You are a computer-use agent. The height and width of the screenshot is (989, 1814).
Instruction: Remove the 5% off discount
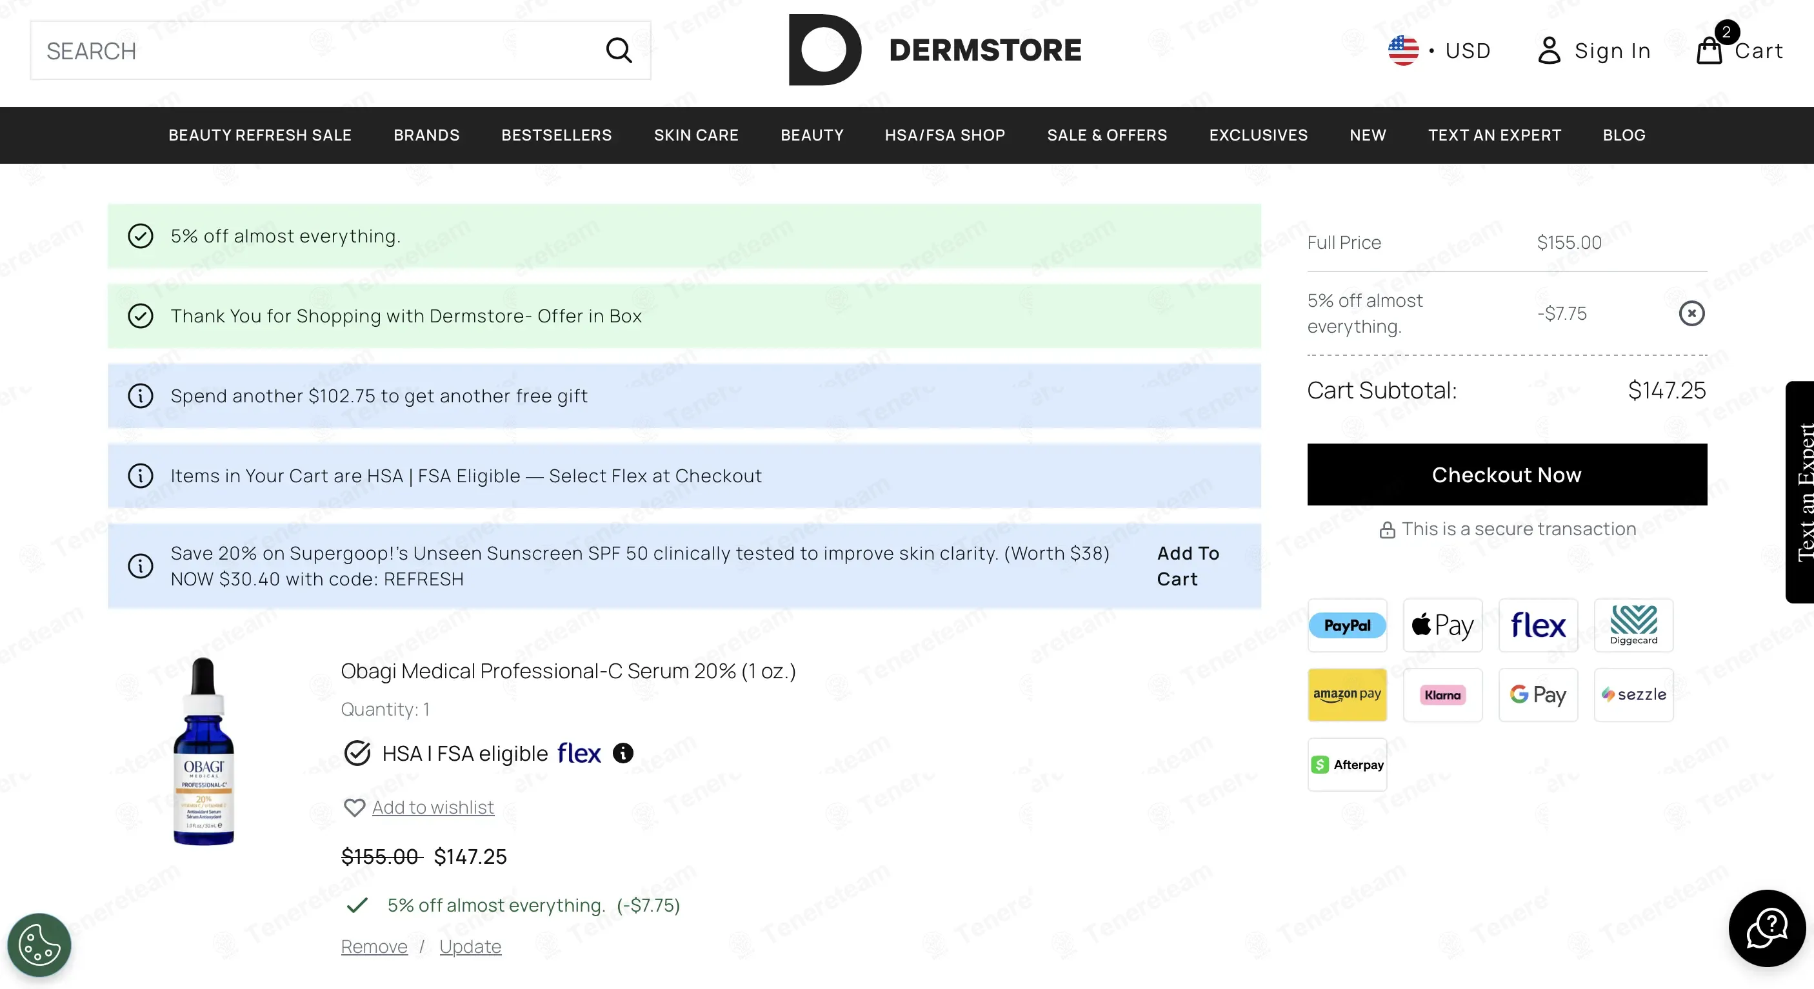click(1691, 313)
